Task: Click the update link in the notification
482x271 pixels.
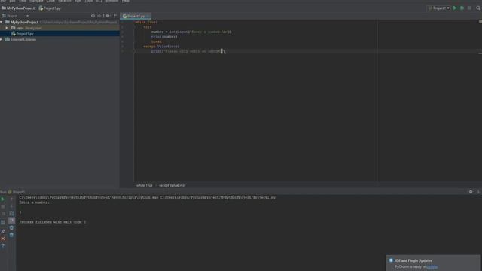Action: coord(432,267)
